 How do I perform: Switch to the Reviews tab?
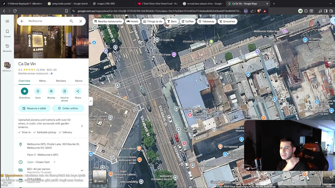point(61,81)
